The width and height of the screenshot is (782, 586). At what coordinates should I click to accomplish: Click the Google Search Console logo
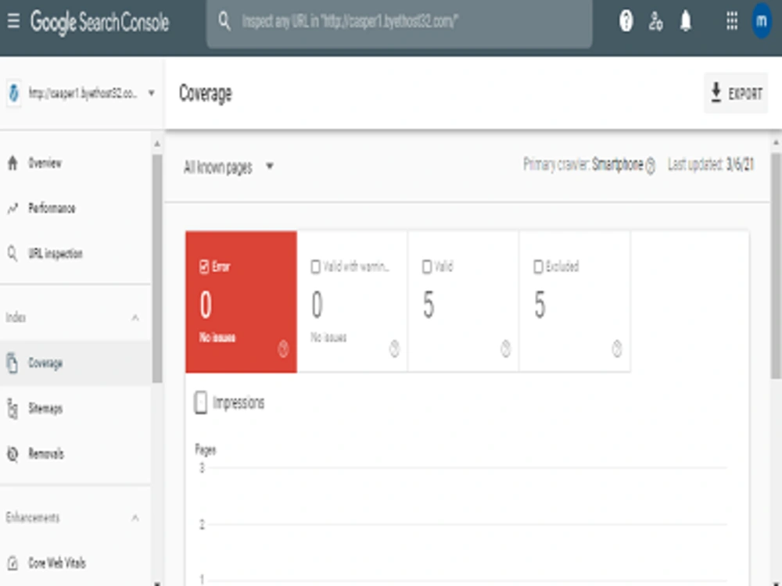100,22
